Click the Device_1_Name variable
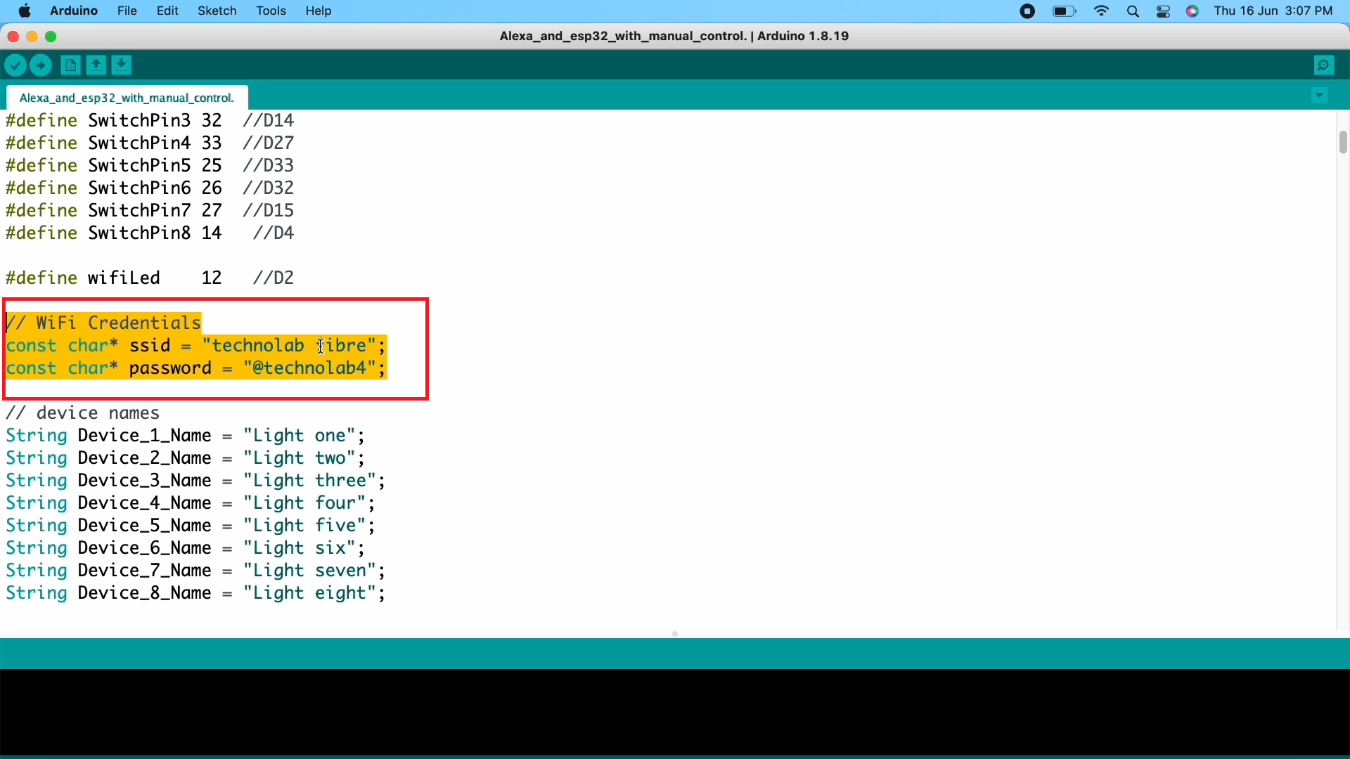This screenshot has width=1350, height=759. 144,436
